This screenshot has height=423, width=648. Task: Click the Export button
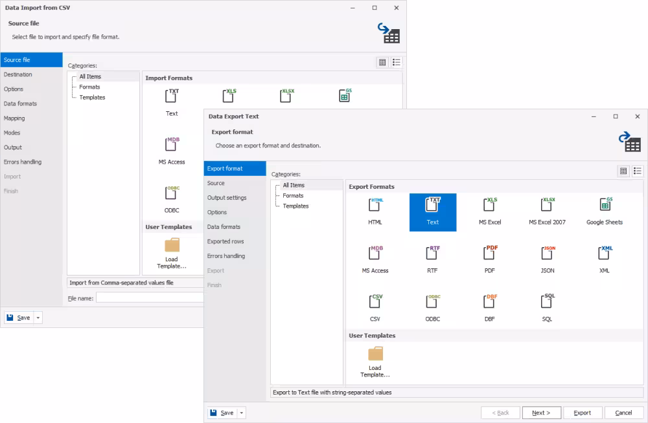point(583,413)
